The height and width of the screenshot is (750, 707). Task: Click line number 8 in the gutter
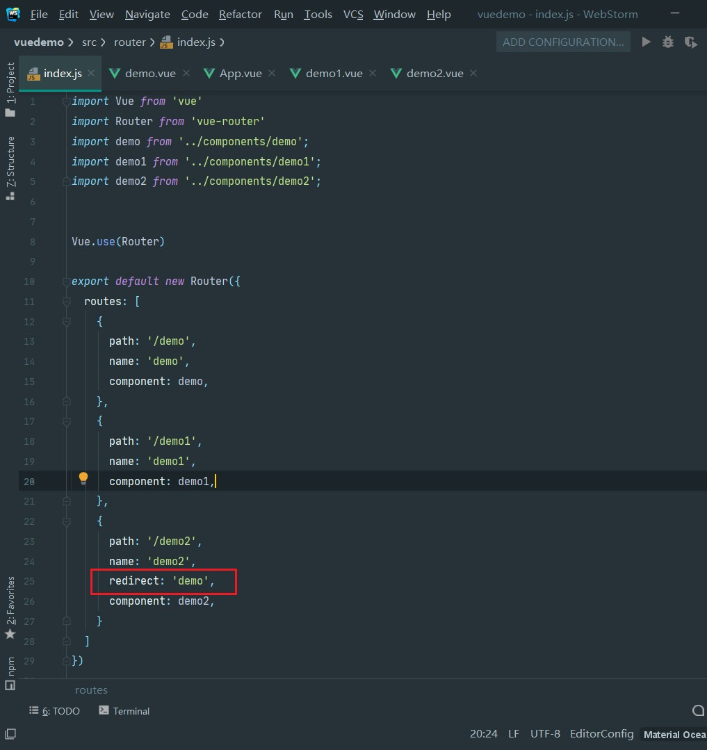pyautogui.click(x=33, y=242)
